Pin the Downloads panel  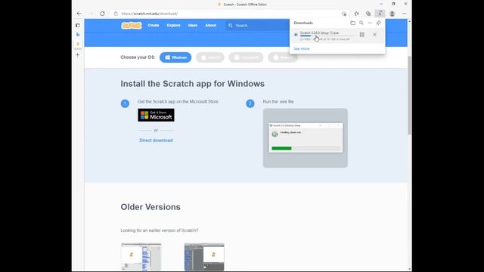click(x=378, y=23)
